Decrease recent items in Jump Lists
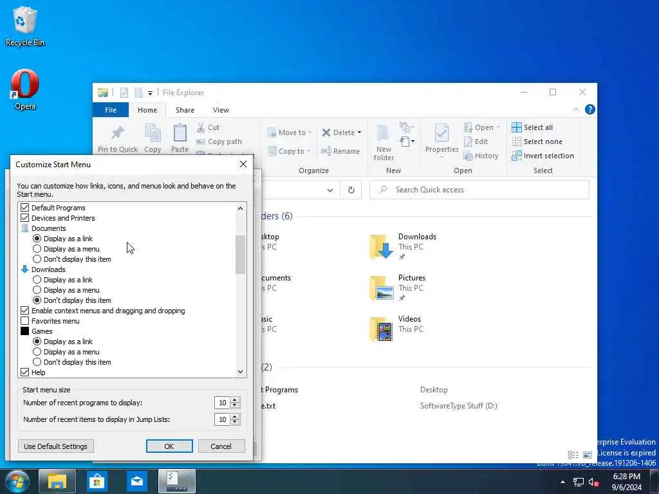This screenshot has width=659, height=494. click(236, 422)
